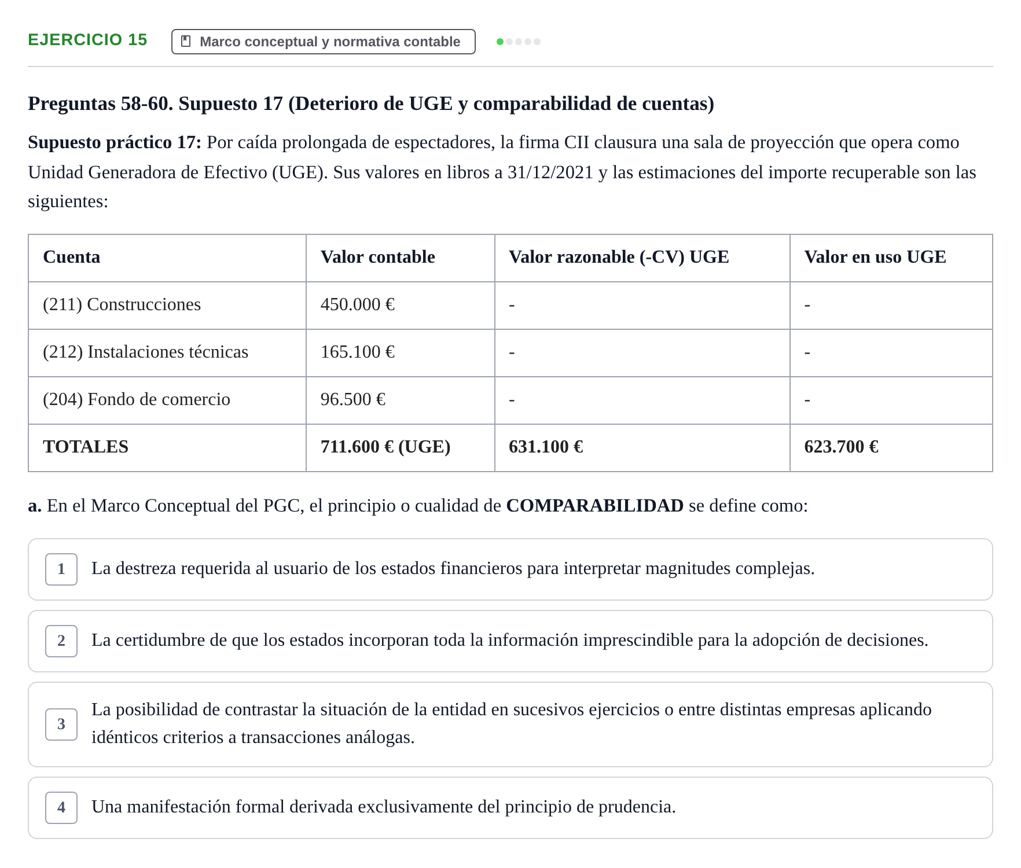Screen dimensions: 1021x868
Task: Click the number 1 option badge
Action: [x=61, y=569]
